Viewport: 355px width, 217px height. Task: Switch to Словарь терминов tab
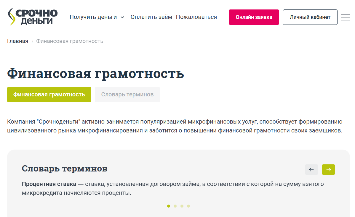[127, 95]
